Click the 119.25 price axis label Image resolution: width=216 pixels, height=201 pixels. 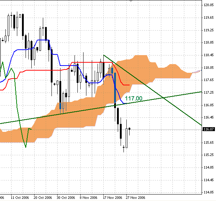click(x=209, y=30)
